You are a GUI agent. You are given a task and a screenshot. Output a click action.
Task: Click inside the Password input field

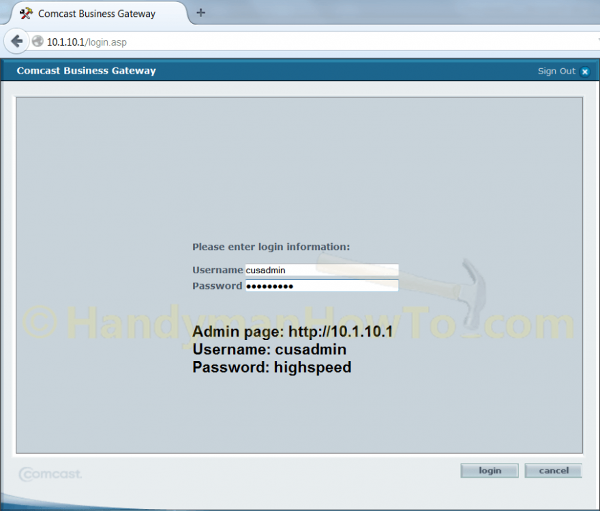[x=320, y=285]
